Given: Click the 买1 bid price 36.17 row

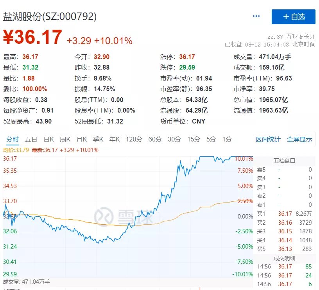Looking at the screenshot, I should 285,214.
